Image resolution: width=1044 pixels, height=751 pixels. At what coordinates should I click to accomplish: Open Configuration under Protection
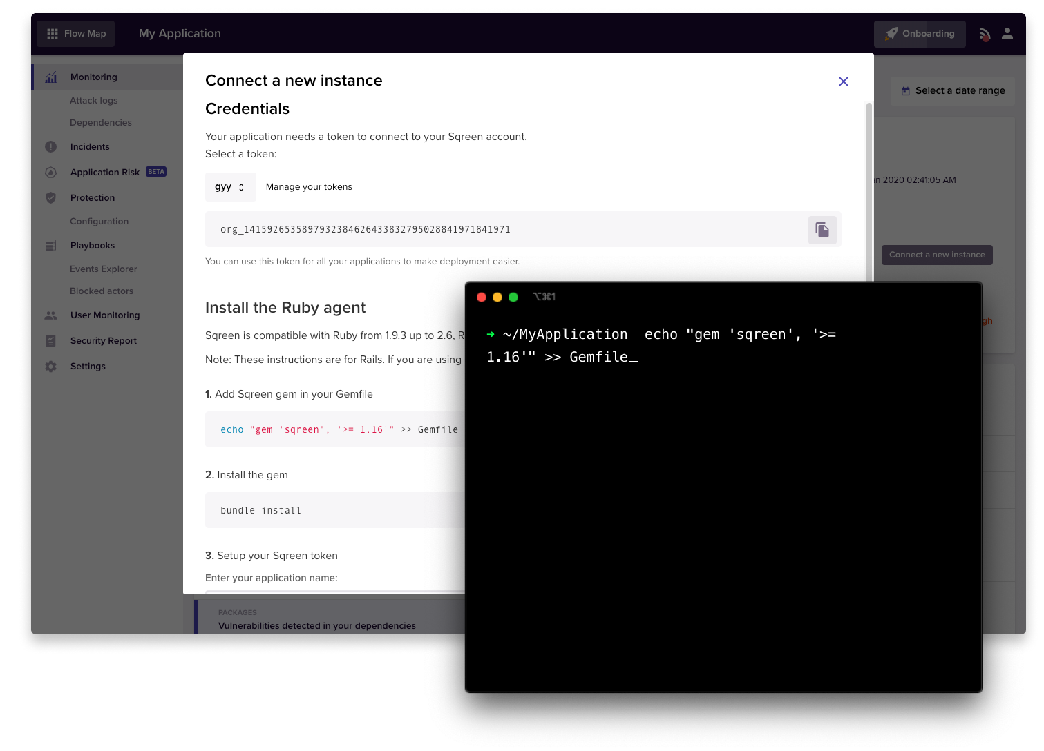[99, 222]
